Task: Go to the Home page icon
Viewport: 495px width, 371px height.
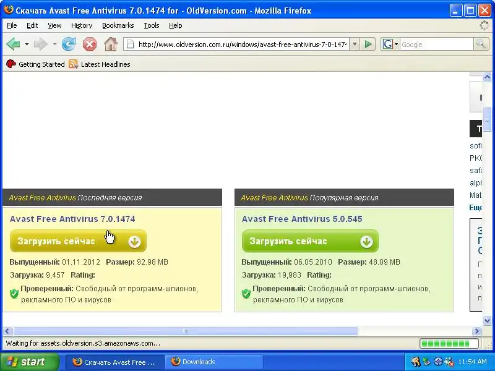Action: point(111,44)
